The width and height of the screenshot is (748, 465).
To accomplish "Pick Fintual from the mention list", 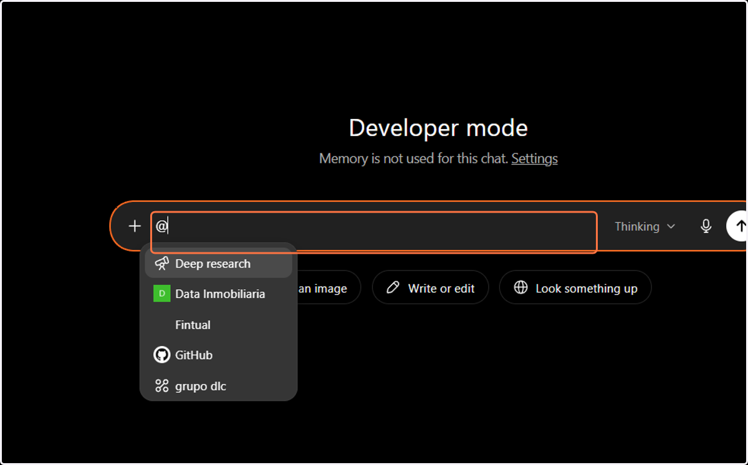I will click(218, 325).
